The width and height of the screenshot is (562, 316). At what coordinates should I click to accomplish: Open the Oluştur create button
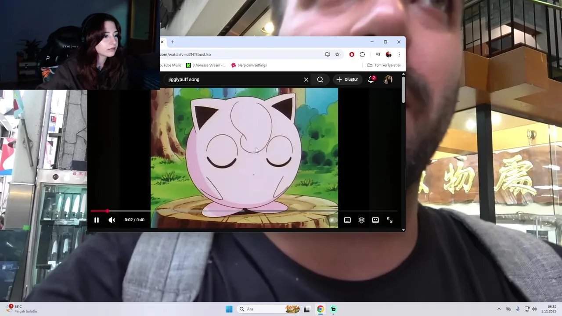347,79
